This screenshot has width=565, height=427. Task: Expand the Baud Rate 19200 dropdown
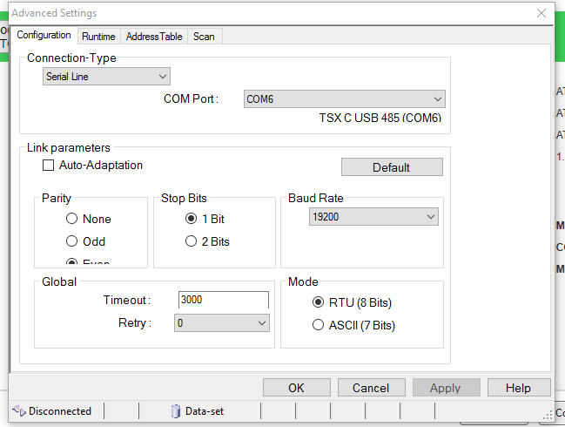click(373, 217)
